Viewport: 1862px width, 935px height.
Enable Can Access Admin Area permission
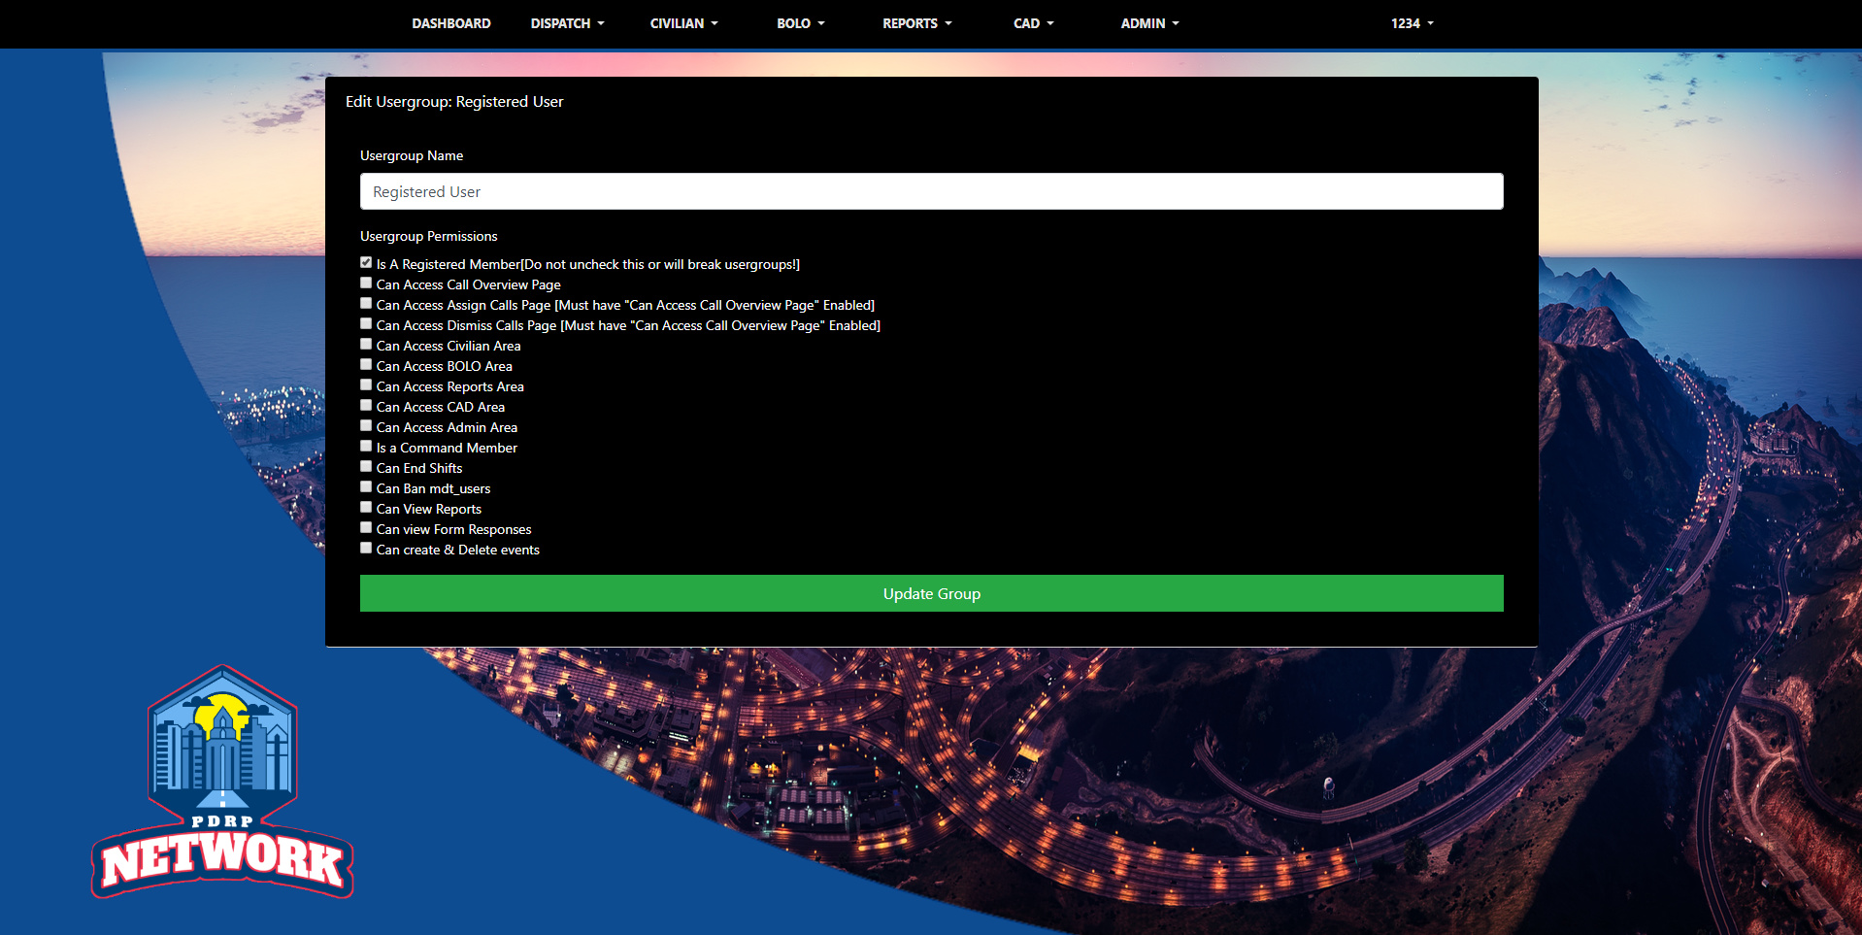[366, 425]
